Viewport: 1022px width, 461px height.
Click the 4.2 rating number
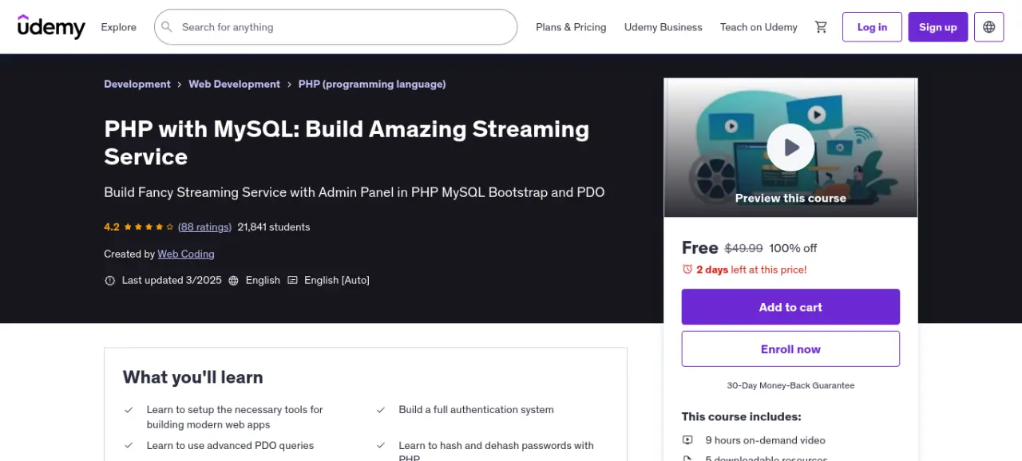[112, 227]
